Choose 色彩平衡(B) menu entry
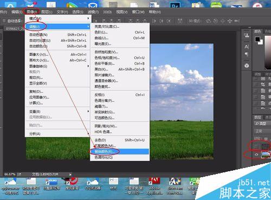The image size is (271, 200). 120,63
